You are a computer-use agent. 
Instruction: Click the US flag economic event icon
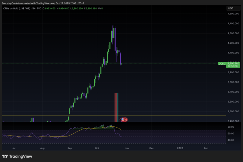click(x=123, y=119)
